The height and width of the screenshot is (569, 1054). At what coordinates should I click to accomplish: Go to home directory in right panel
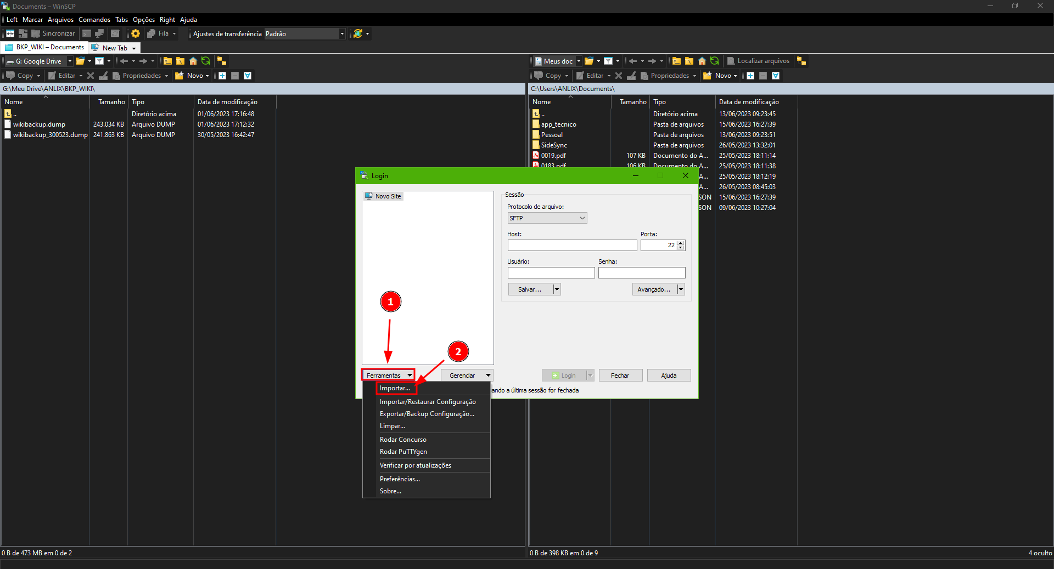tap(702, 61)
